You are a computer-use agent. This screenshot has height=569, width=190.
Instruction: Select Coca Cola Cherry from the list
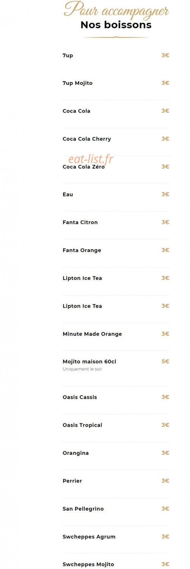point(87,139)
